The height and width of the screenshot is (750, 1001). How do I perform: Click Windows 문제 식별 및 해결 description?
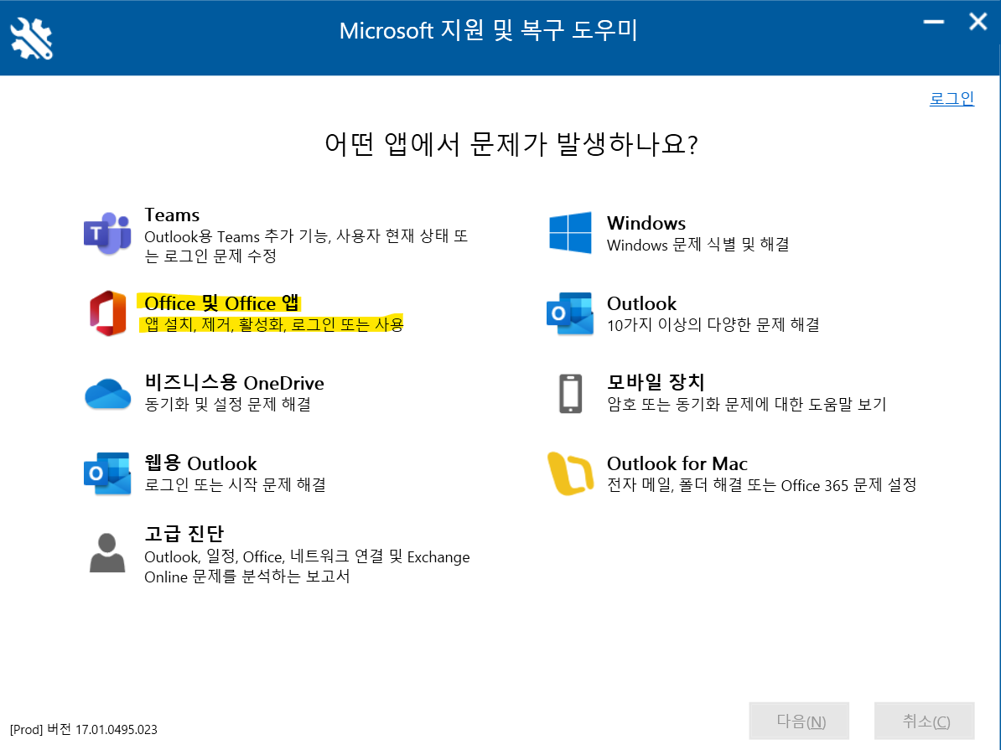click(x=698, y=245)
